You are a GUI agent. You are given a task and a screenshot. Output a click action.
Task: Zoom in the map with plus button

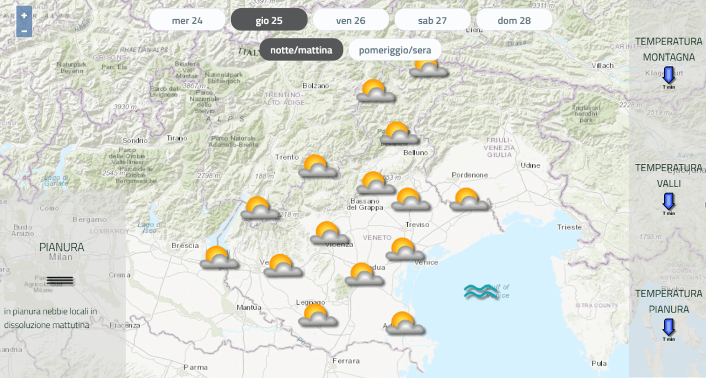24,15
